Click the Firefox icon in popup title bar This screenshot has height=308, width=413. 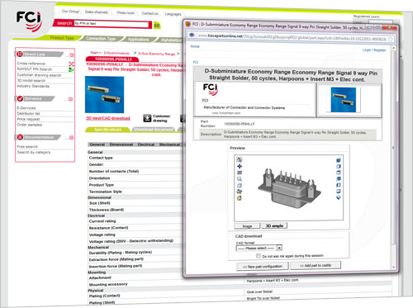pyautogui.click(x=188, y=24)
